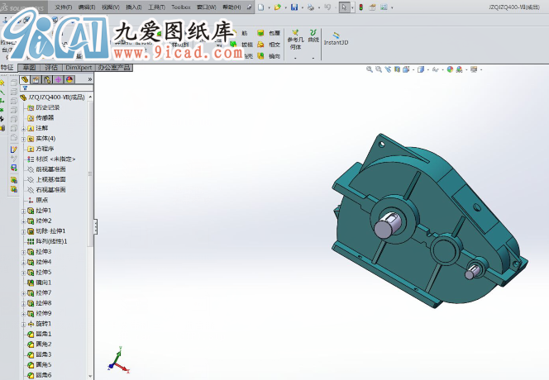The height and width of the screenshot is (380, 549).
Task: Switch to the 评估 ribbon tab
Action: [x=51, y=68]
